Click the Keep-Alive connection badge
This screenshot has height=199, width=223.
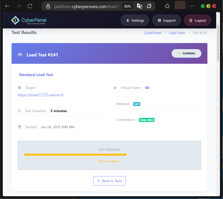coord(147,120)
